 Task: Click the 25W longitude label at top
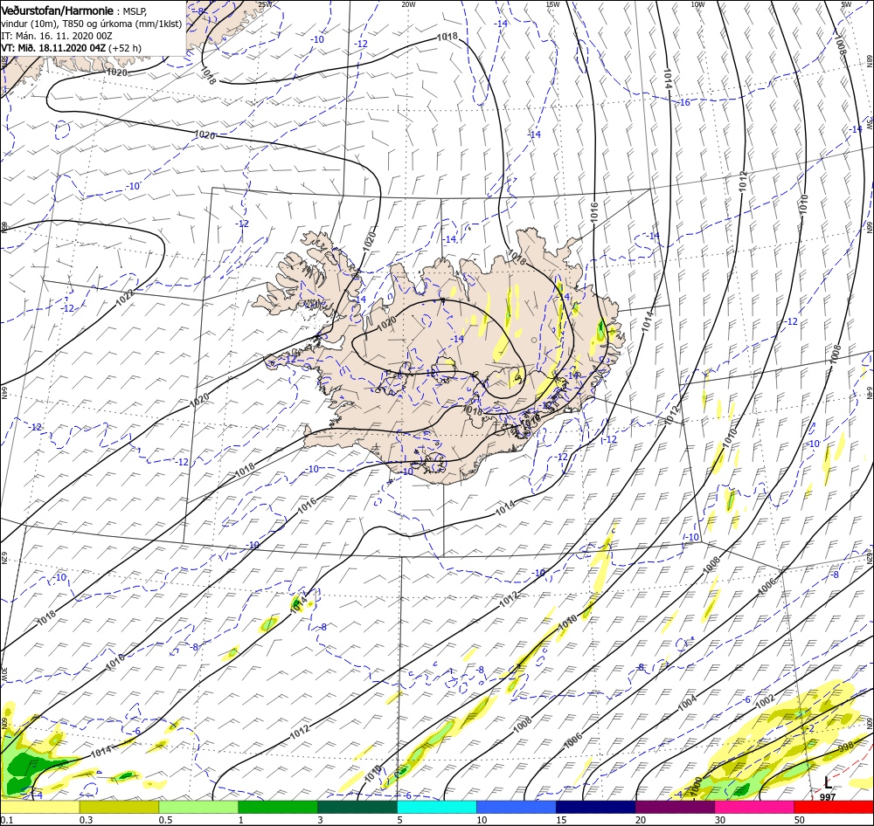pyautogui.click(x=265, y=4)
